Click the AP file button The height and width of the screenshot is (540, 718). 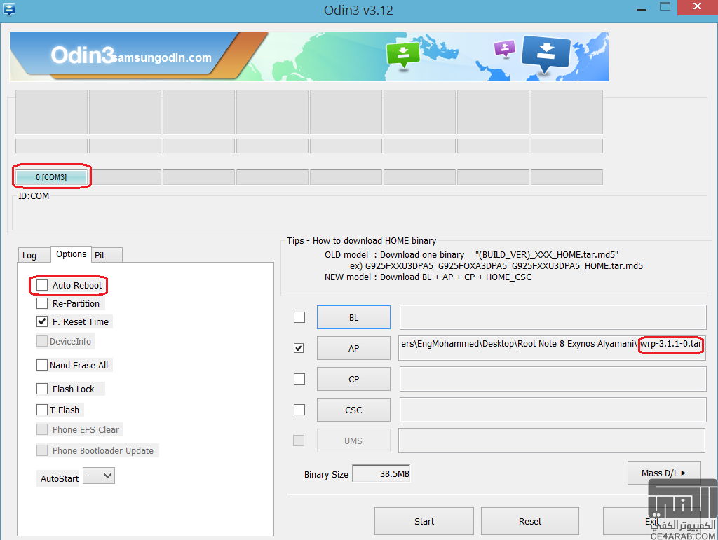pyautogui.click(x=353, y=348)
